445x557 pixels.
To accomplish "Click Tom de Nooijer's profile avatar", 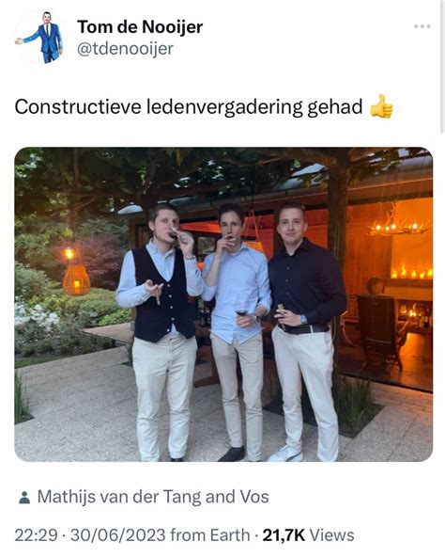I will [x=40, y=38].
